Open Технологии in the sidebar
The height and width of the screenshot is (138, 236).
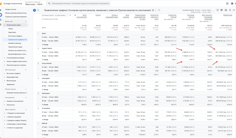[11, 105]
